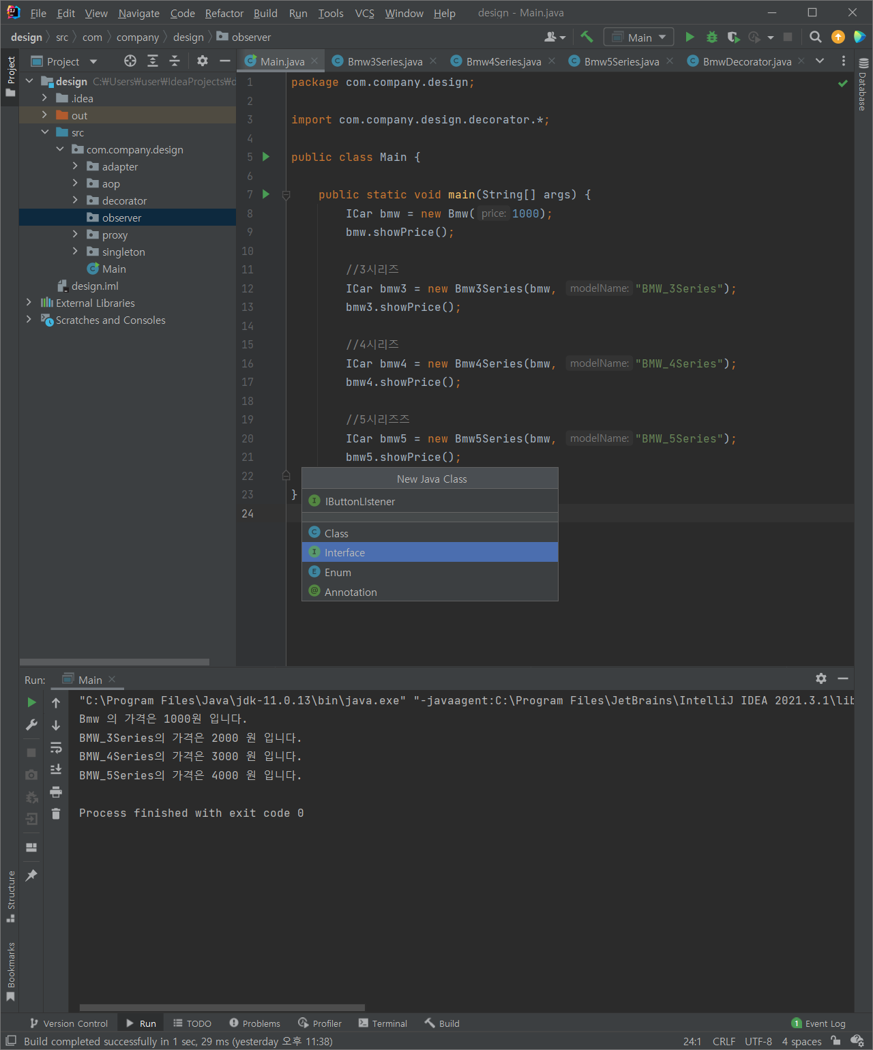Open Terminal tool window
The image size is (873, 1050).
383,1023
